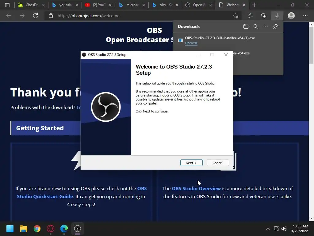Open the clock and date 10:55 AM
The image size is (314, 236).
coord(300,229)
